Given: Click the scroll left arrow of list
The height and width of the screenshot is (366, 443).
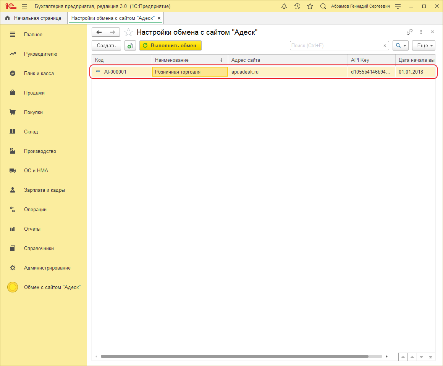Looking at the screenshot, I should click(96, 356).
